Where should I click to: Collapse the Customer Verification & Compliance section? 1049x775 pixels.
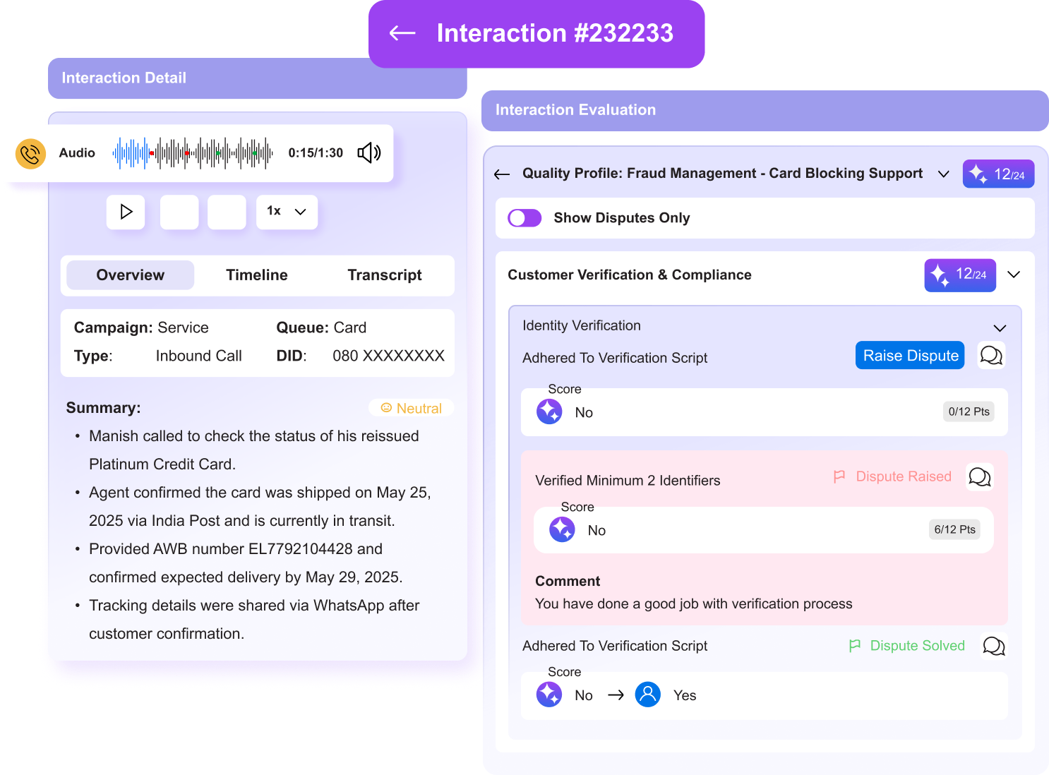tap(1014, 275)
